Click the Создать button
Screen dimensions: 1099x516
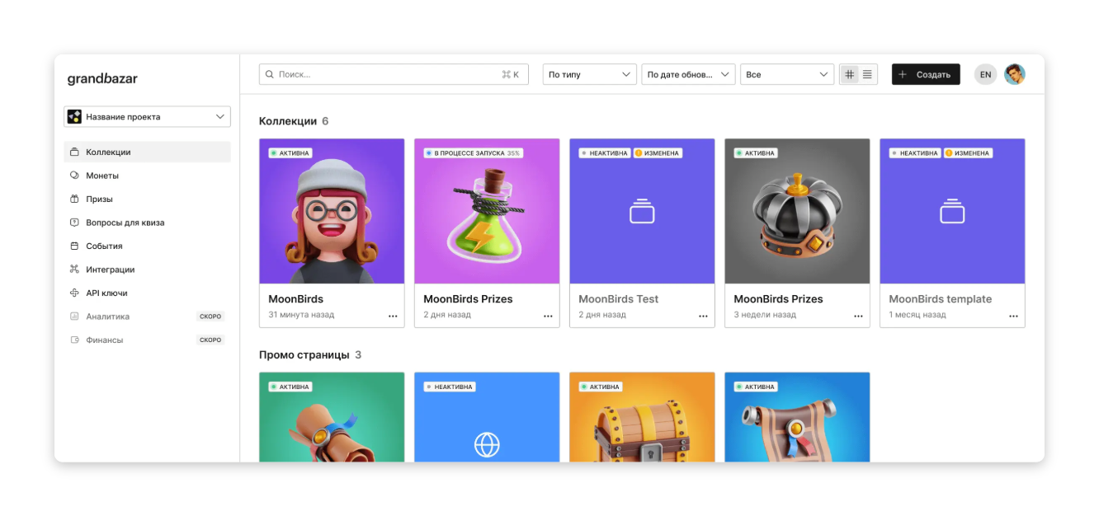[x=926, y=74]
